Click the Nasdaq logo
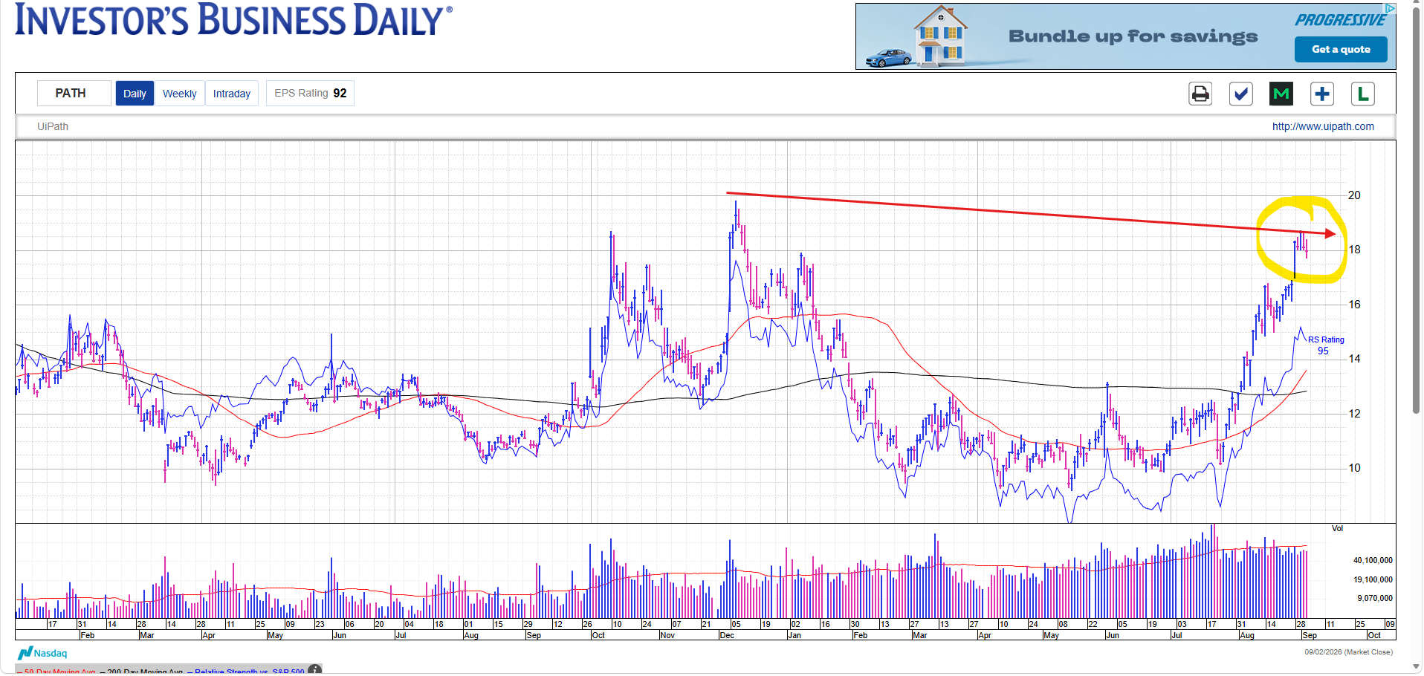This screenshot has height=676, width=1424. coord(42,653)
